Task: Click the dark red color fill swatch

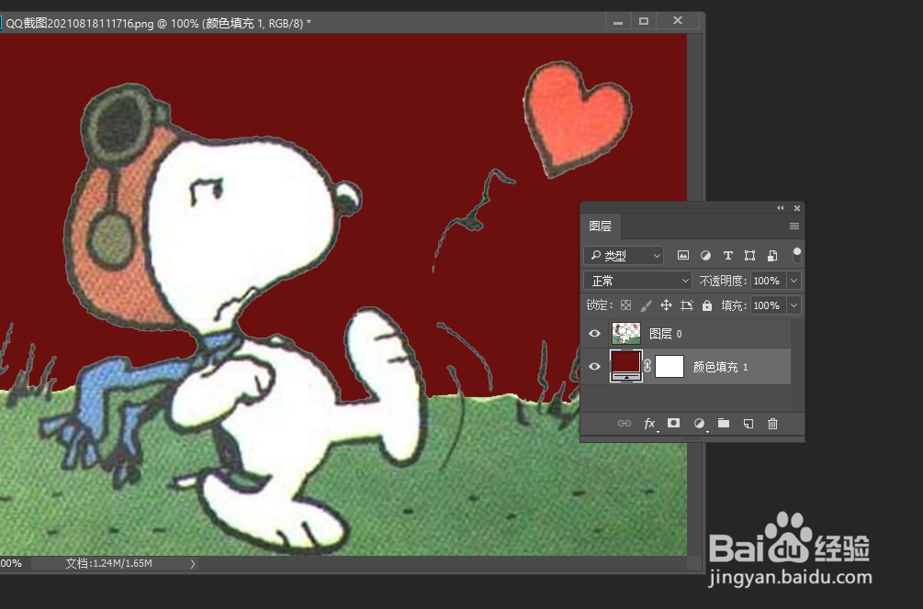Action: point(625,366)
